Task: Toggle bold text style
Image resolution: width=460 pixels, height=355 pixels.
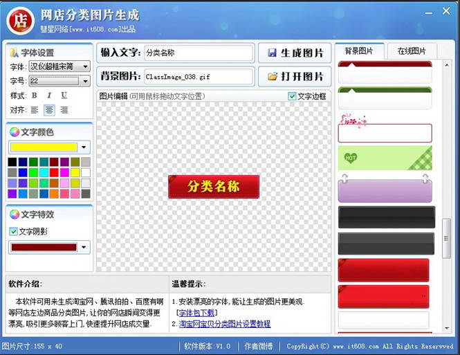Action: pos(35,95)
